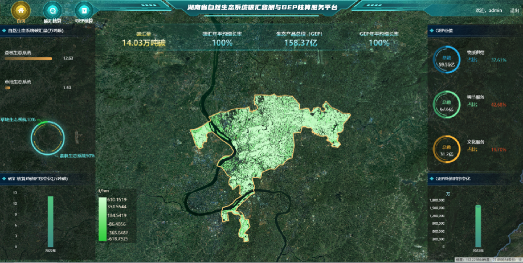Click the green gradient legend color bar
This screenshot has width=523, height=263.
pos(102,219)
